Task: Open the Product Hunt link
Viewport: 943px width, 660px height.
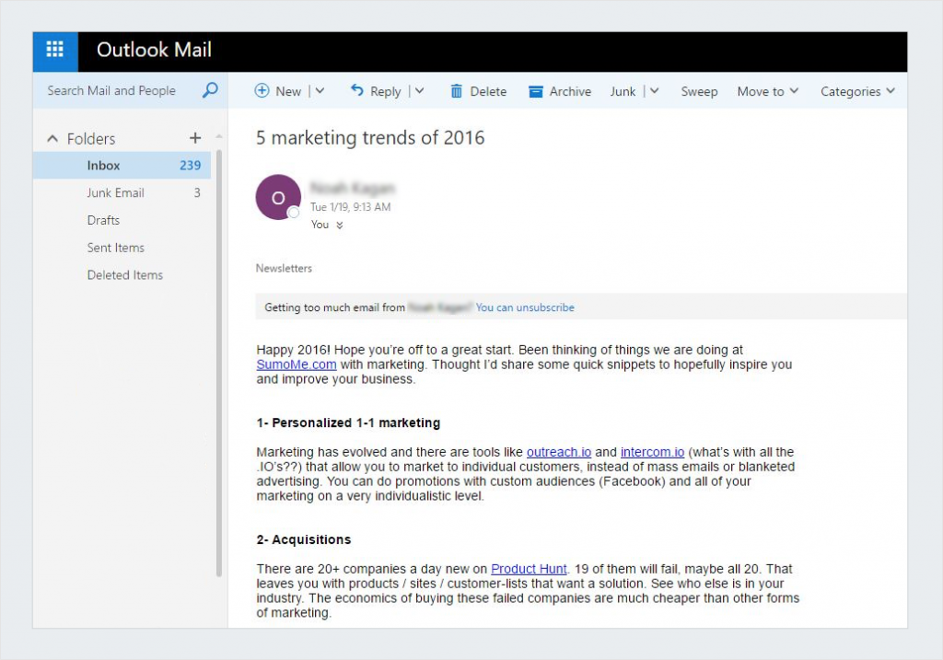Action: [529, 569]
